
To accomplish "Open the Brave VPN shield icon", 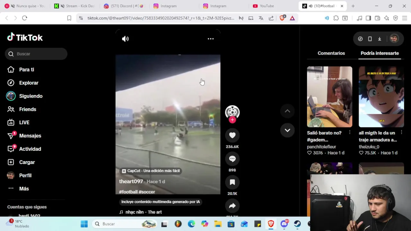I will 396,18.
